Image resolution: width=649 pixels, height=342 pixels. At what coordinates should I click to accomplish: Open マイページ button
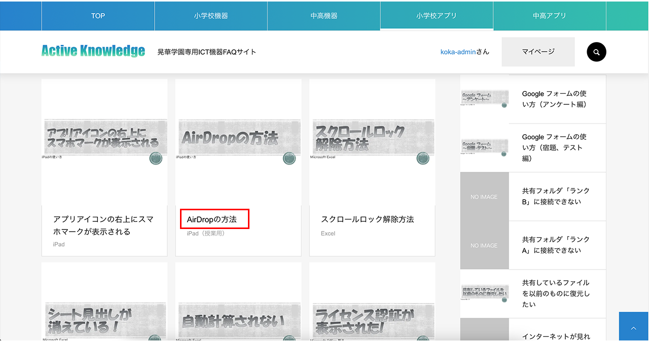(538, 52)
